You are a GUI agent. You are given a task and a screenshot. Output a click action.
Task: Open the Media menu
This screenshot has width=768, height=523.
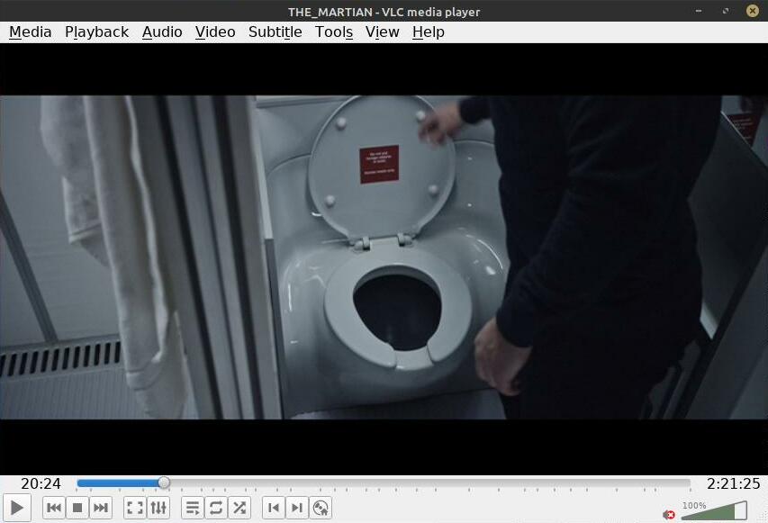(x=31, y=32)
